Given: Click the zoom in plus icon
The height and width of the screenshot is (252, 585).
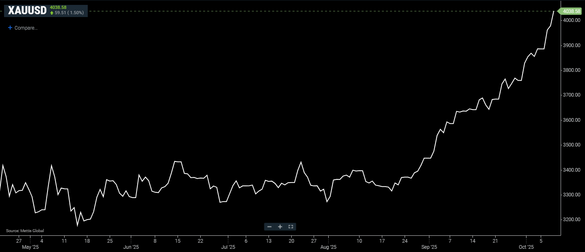Looking at the screenshot, I should click(x=280, y=227).
